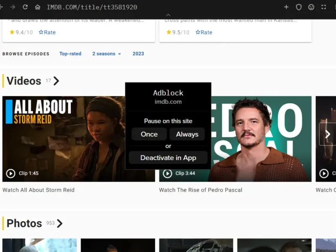The height and width of the screenshot is (252, 336).
Task: Click Deactivate in App button
Action: 168,158
